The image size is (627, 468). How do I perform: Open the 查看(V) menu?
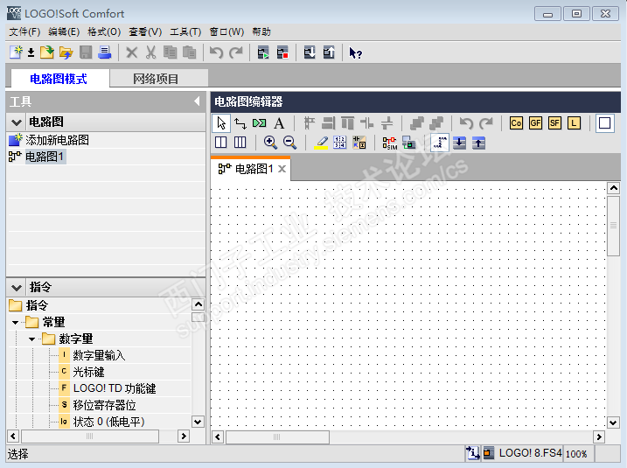[145, 31]
